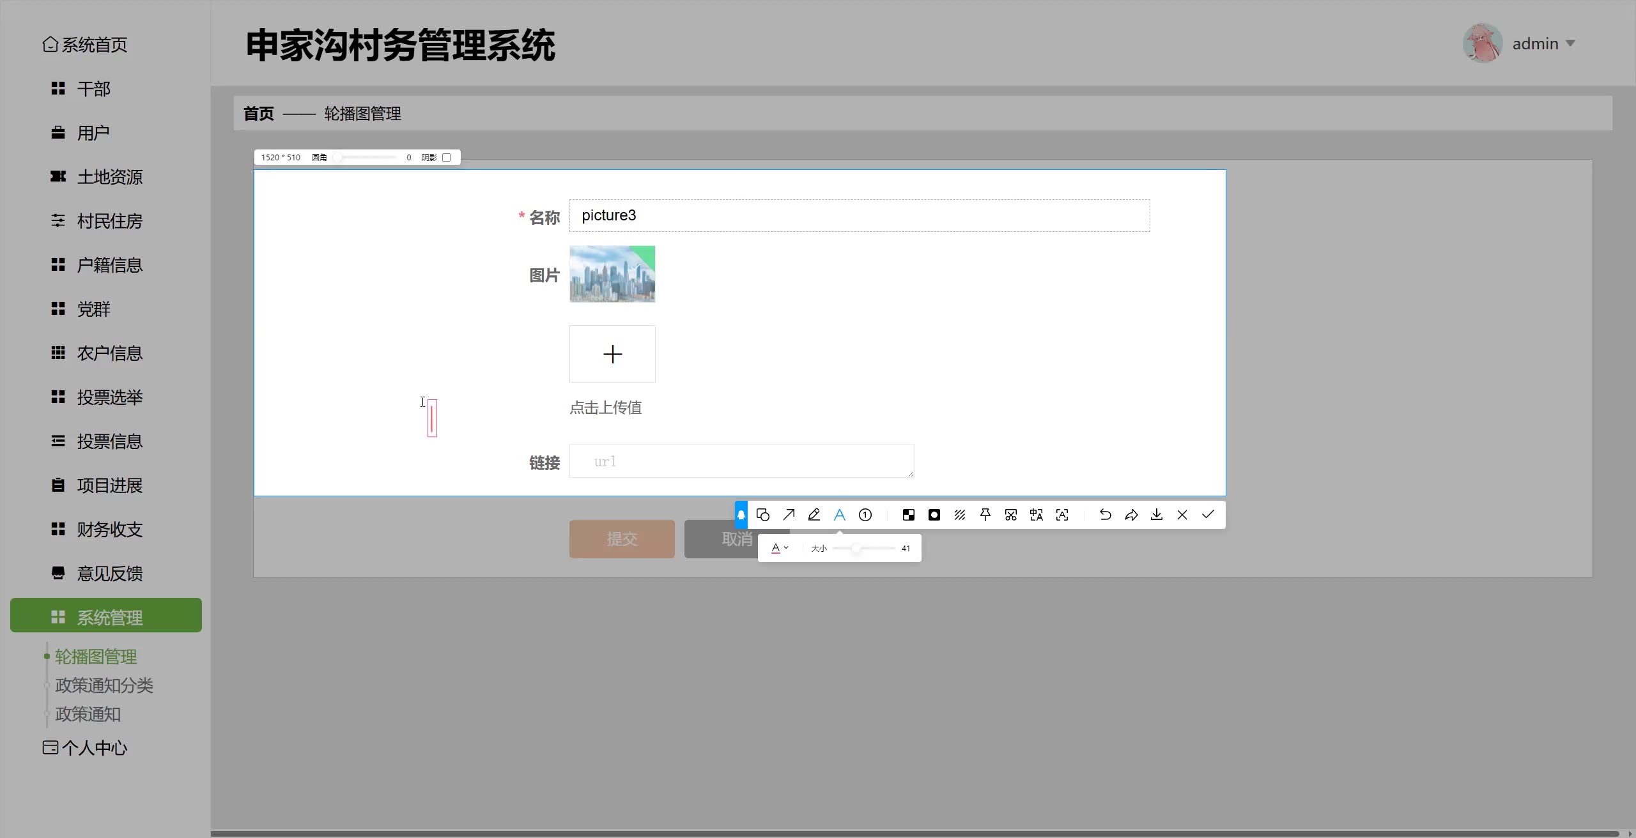Click the translate screenshot text icon
Image resolution: width=1636 pixels, height=838 pixels.
coord(1037,515)
